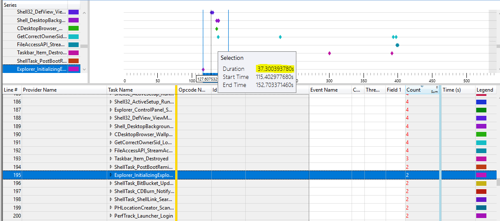Screen dimensions: 500x221
Task: Click the dark teal FileAccessAPI diamond in graph
Action: tap(397, 45)
